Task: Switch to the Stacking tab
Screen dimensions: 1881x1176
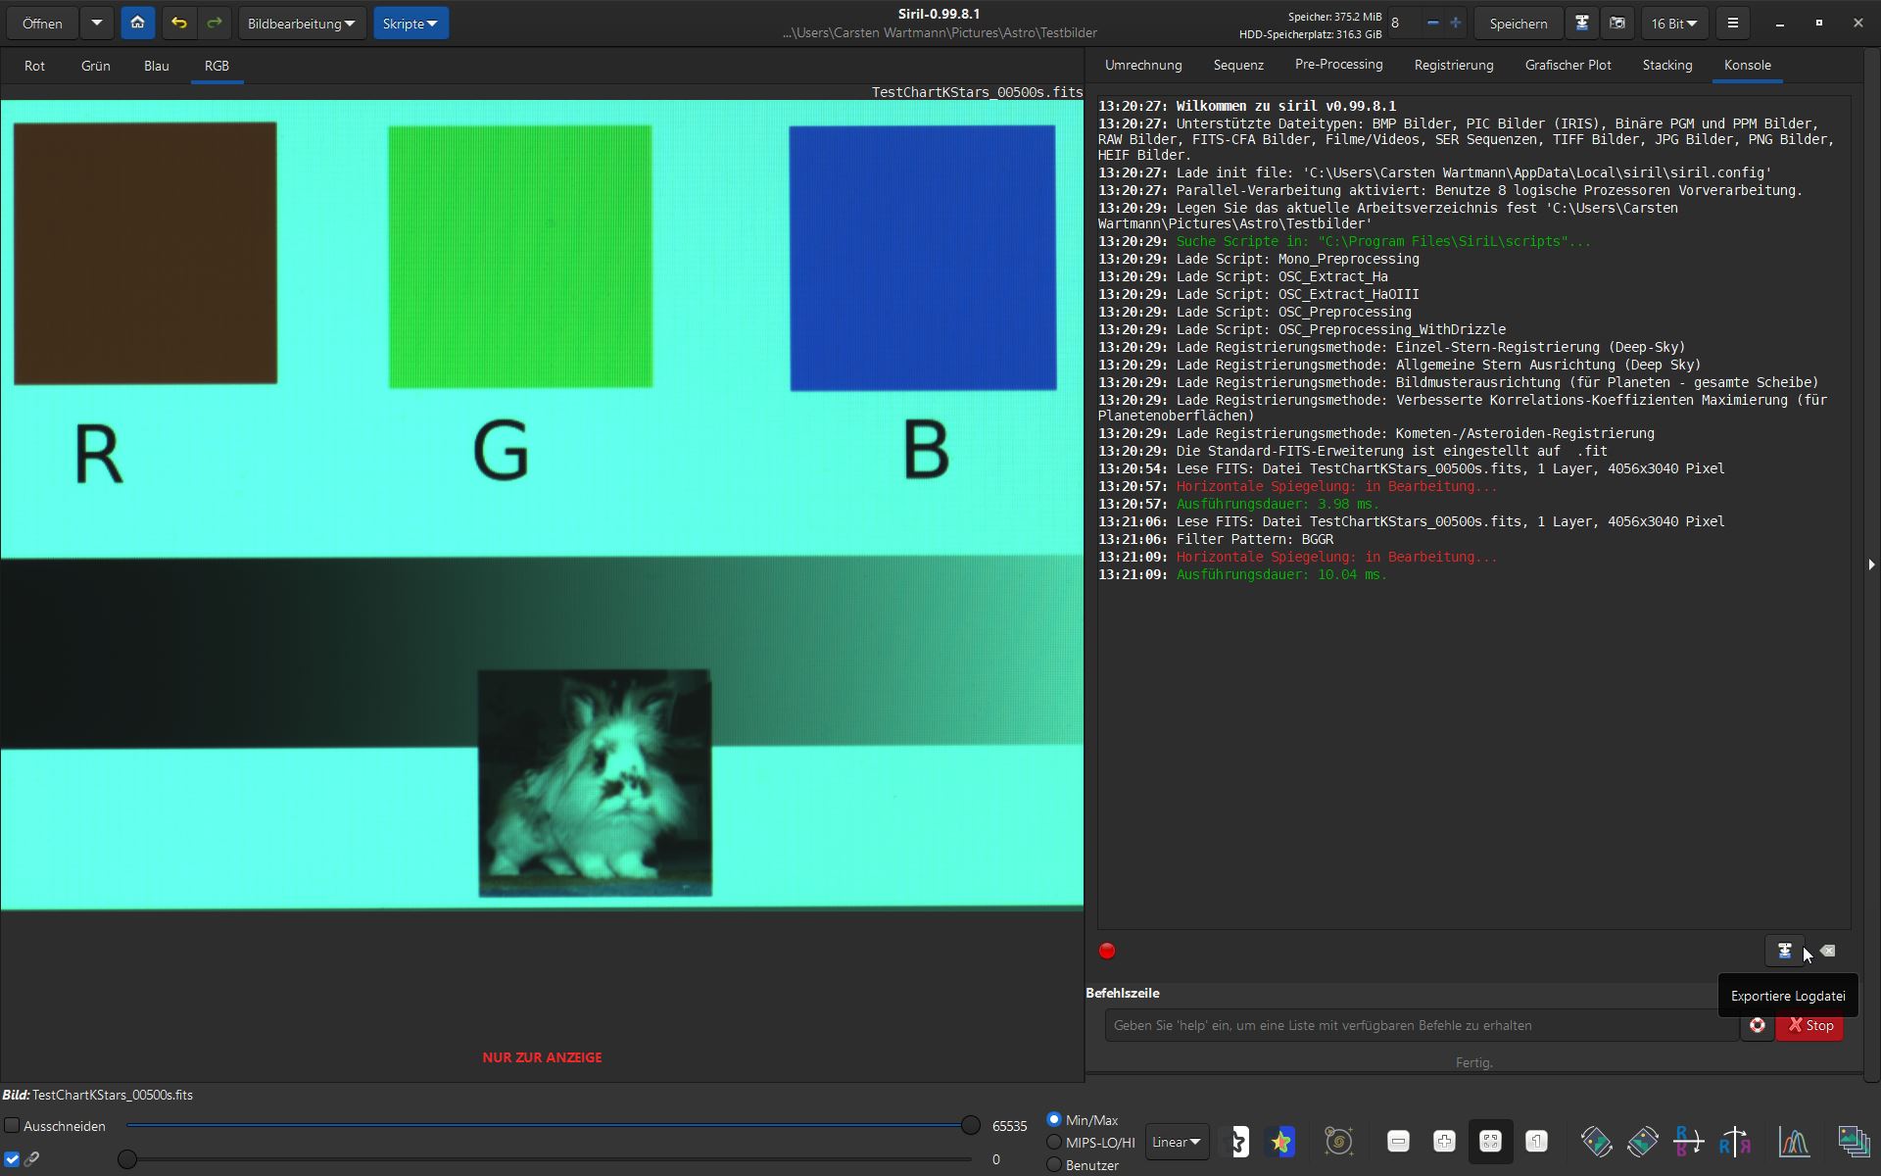Action: 1667,65
